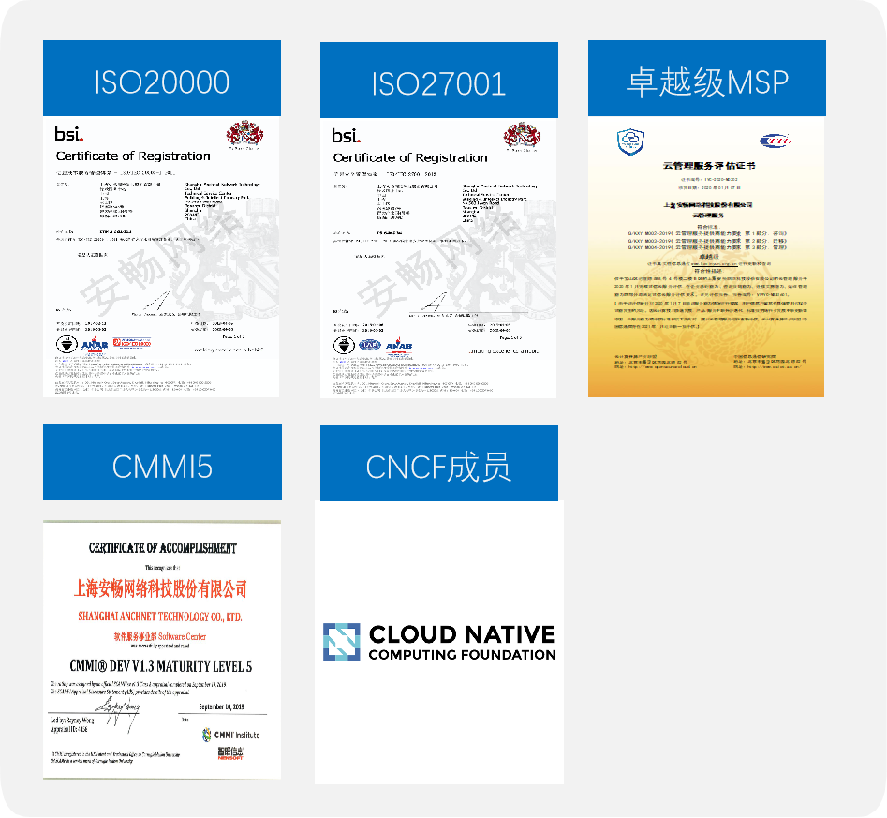
Task: Click the red ISO/IEC 20000 badge
Action: 132,343
